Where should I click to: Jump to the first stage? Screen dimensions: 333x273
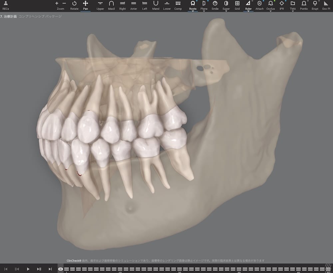coord(6,269)
